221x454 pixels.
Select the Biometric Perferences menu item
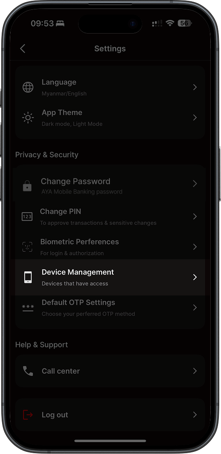[x=110, y=247]
